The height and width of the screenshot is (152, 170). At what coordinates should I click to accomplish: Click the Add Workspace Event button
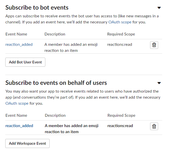click(x=27, y=143)
